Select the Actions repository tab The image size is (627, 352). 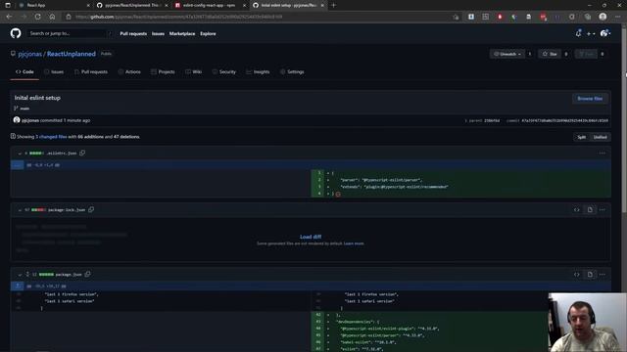(x=129, y=71)
